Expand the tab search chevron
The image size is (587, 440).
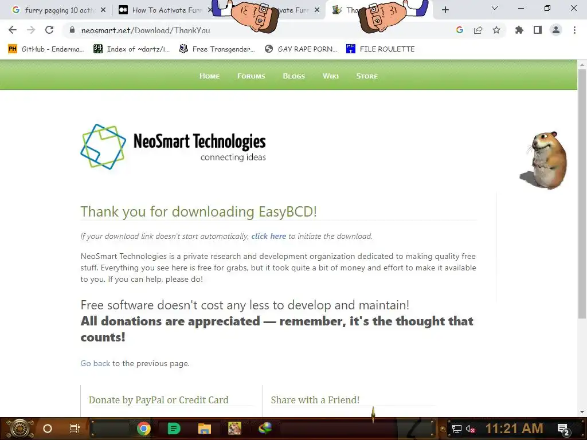(x=495, y=8)
